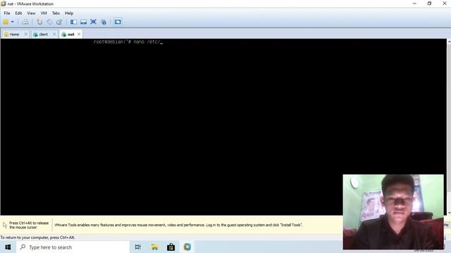Click the webcam overlay thumbnail
Image resolution: width=451 pixels, height=253 pixels.
(x=393, y=212)
